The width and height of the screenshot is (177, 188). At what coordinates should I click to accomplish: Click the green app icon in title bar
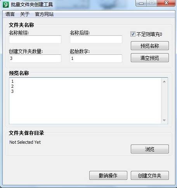(x=6, y=5)
